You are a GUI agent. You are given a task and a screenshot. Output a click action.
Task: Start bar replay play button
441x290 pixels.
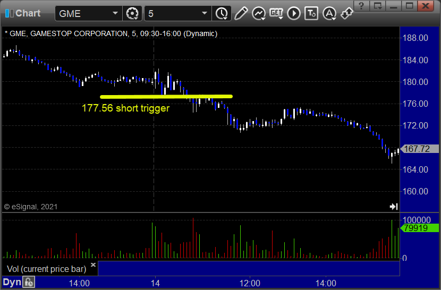(x=294, y=13)
